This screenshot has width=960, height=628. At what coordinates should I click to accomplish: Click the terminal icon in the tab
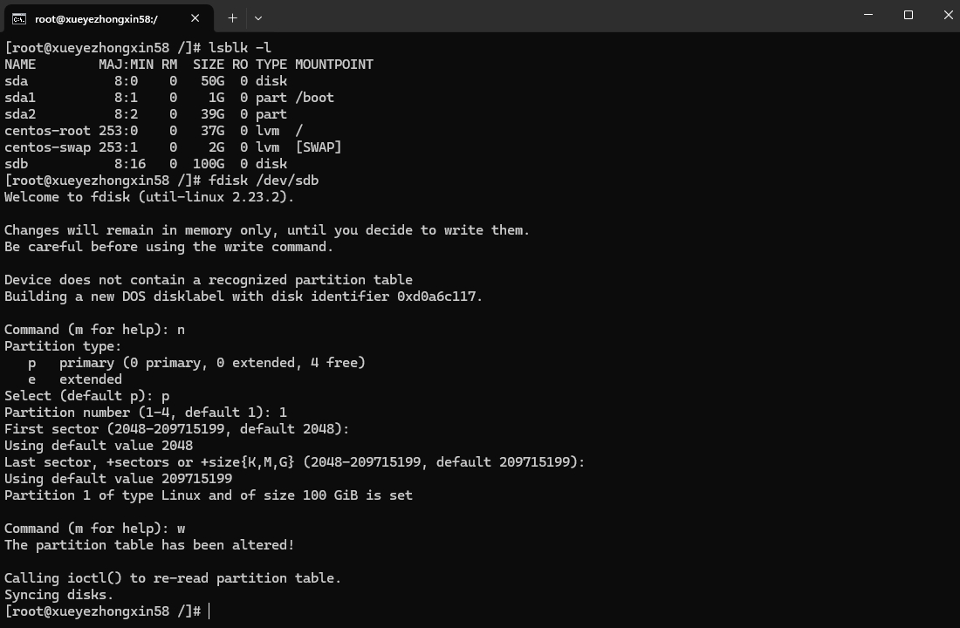(19, 19)
